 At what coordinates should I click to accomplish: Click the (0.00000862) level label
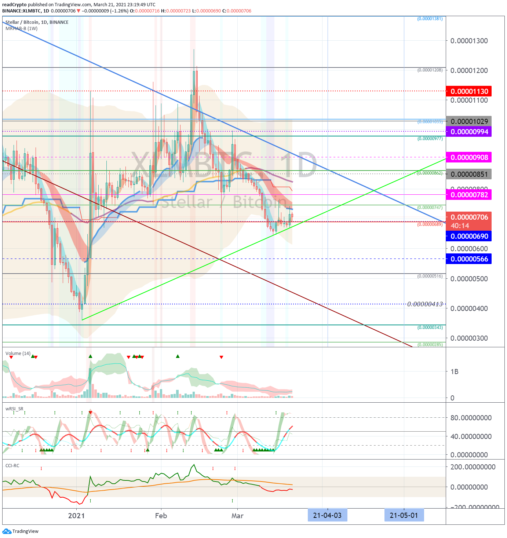pos(430,173)
